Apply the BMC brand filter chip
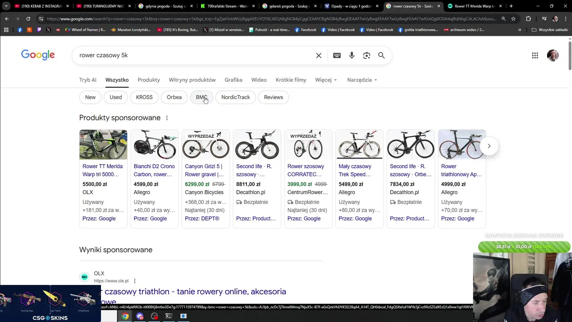Viewport: 572px width, 322px height. tap(202, 97)
